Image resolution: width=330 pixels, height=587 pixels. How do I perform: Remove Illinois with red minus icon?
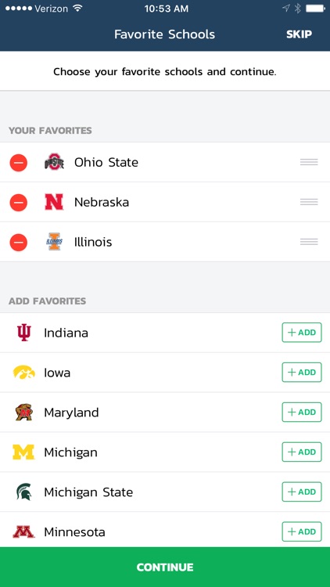(18, 242)
